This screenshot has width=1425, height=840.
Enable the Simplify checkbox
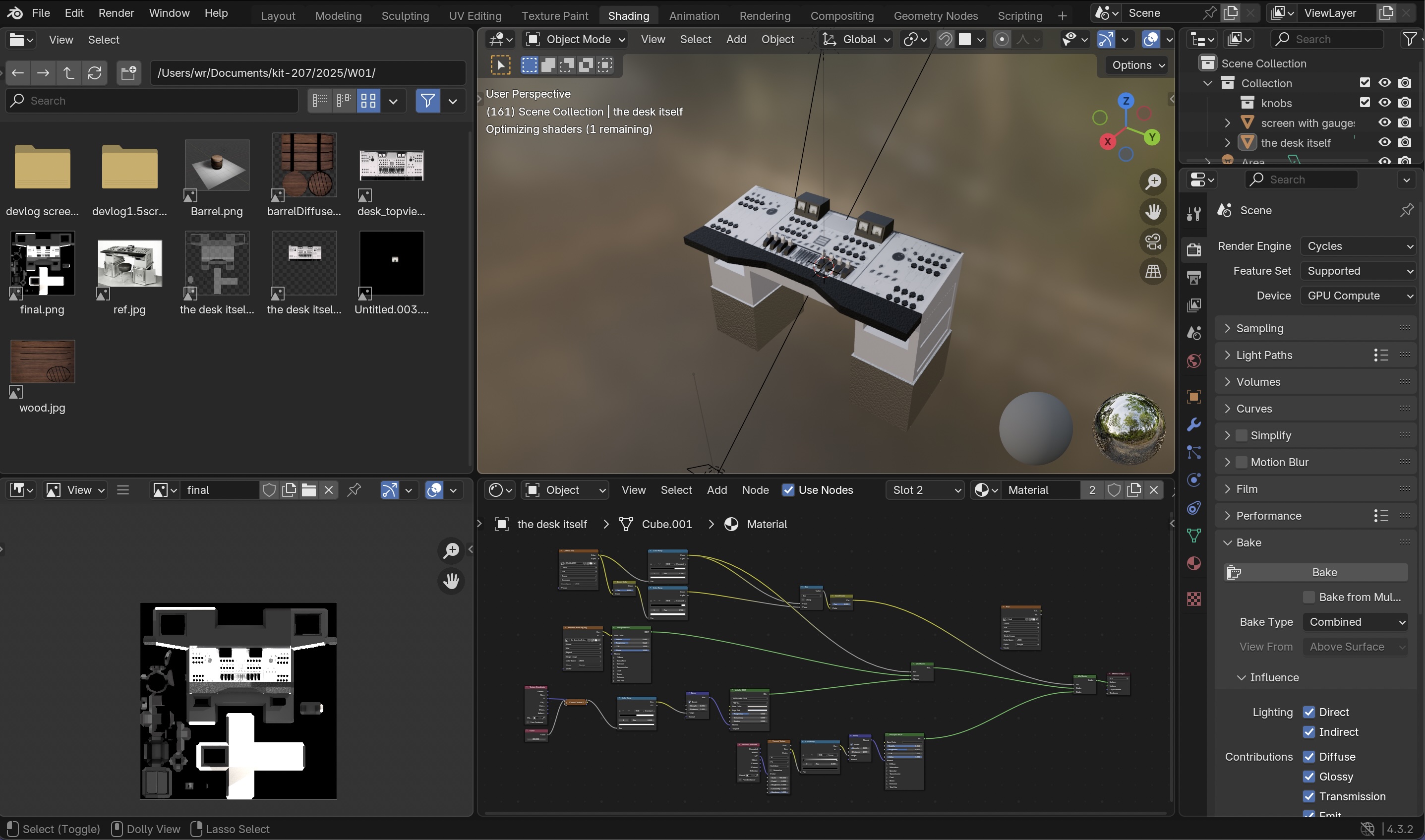[x=1241, y=435]
